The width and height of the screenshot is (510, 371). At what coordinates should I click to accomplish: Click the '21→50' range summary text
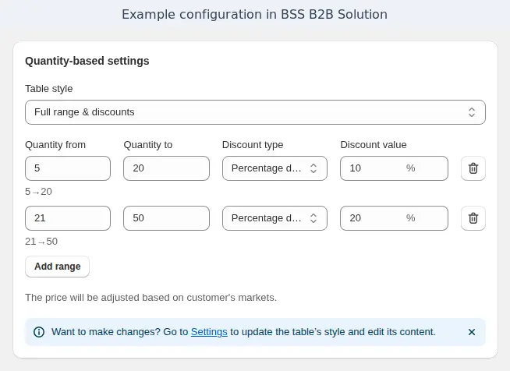tap(41, 242)
